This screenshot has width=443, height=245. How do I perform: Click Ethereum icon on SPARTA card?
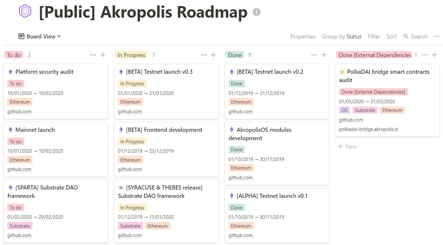click(x=10, y=188)
